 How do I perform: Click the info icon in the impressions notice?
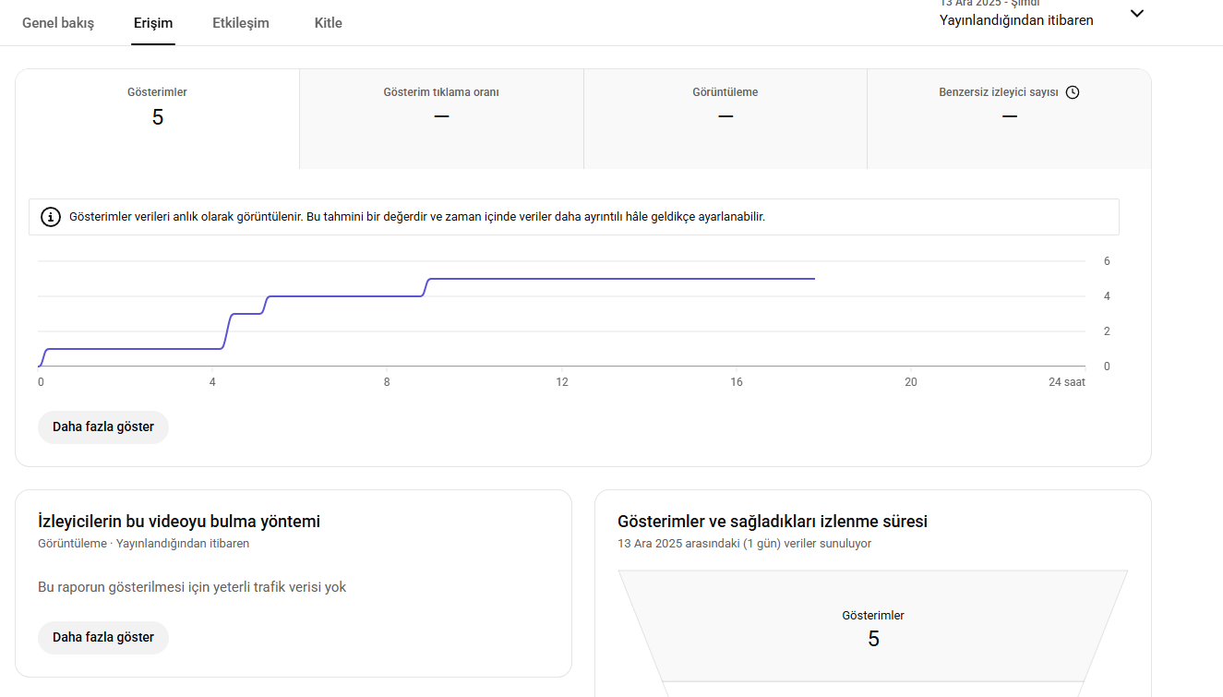pyautogui.click(x=51, y=218)
